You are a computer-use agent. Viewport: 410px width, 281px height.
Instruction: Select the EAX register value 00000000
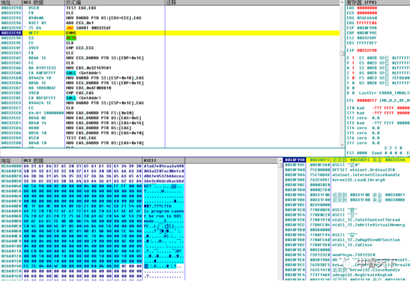367,8
